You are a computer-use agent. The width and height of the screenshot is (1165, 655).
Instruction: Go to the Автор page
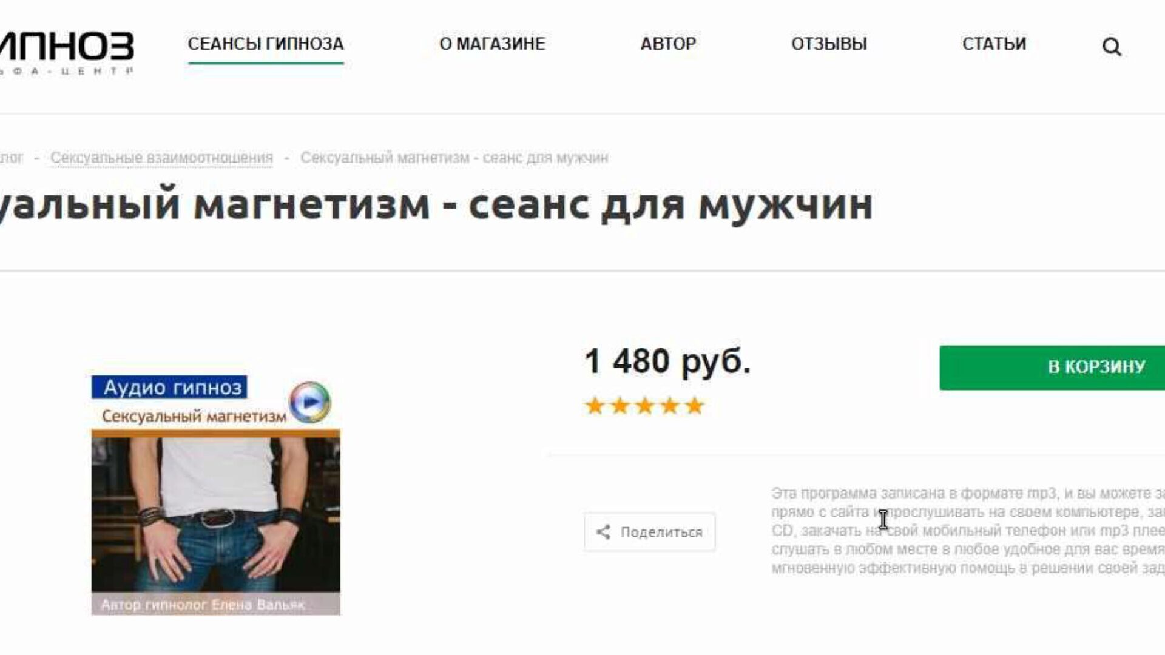[x=668, y=44]
